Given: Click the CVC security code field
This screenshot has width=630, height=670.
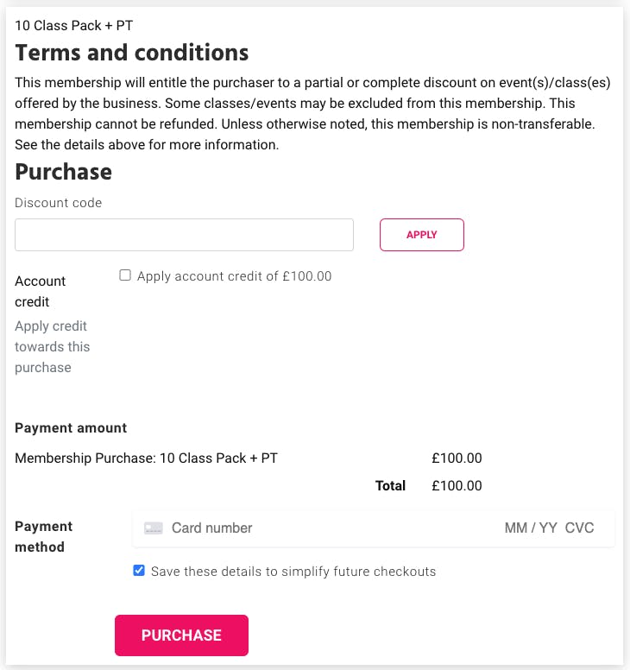Looking at the screenshot, I should [580, 528].
